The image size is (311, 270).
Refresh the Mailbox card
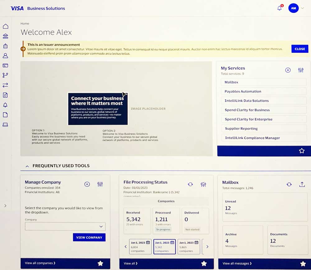pyautogui.click(x=289, y=184)
